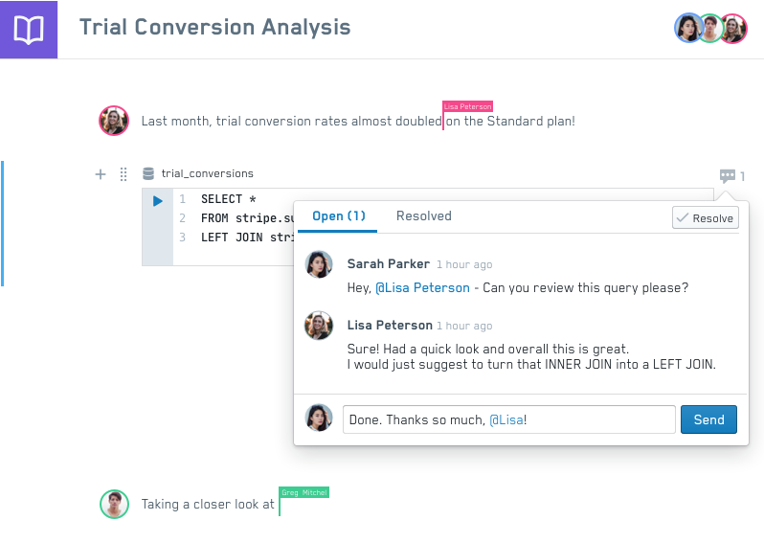Click the middle collaborator avatar in header
This screenshot has height=543, width=764.
[709, 29]
